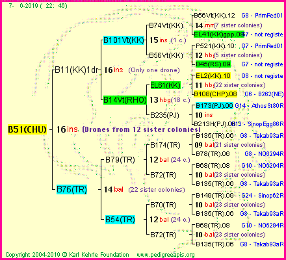The image size is (286, 260).
Task: Click the yellow B108(CHP).08 entry
Action: coord(215,94)
